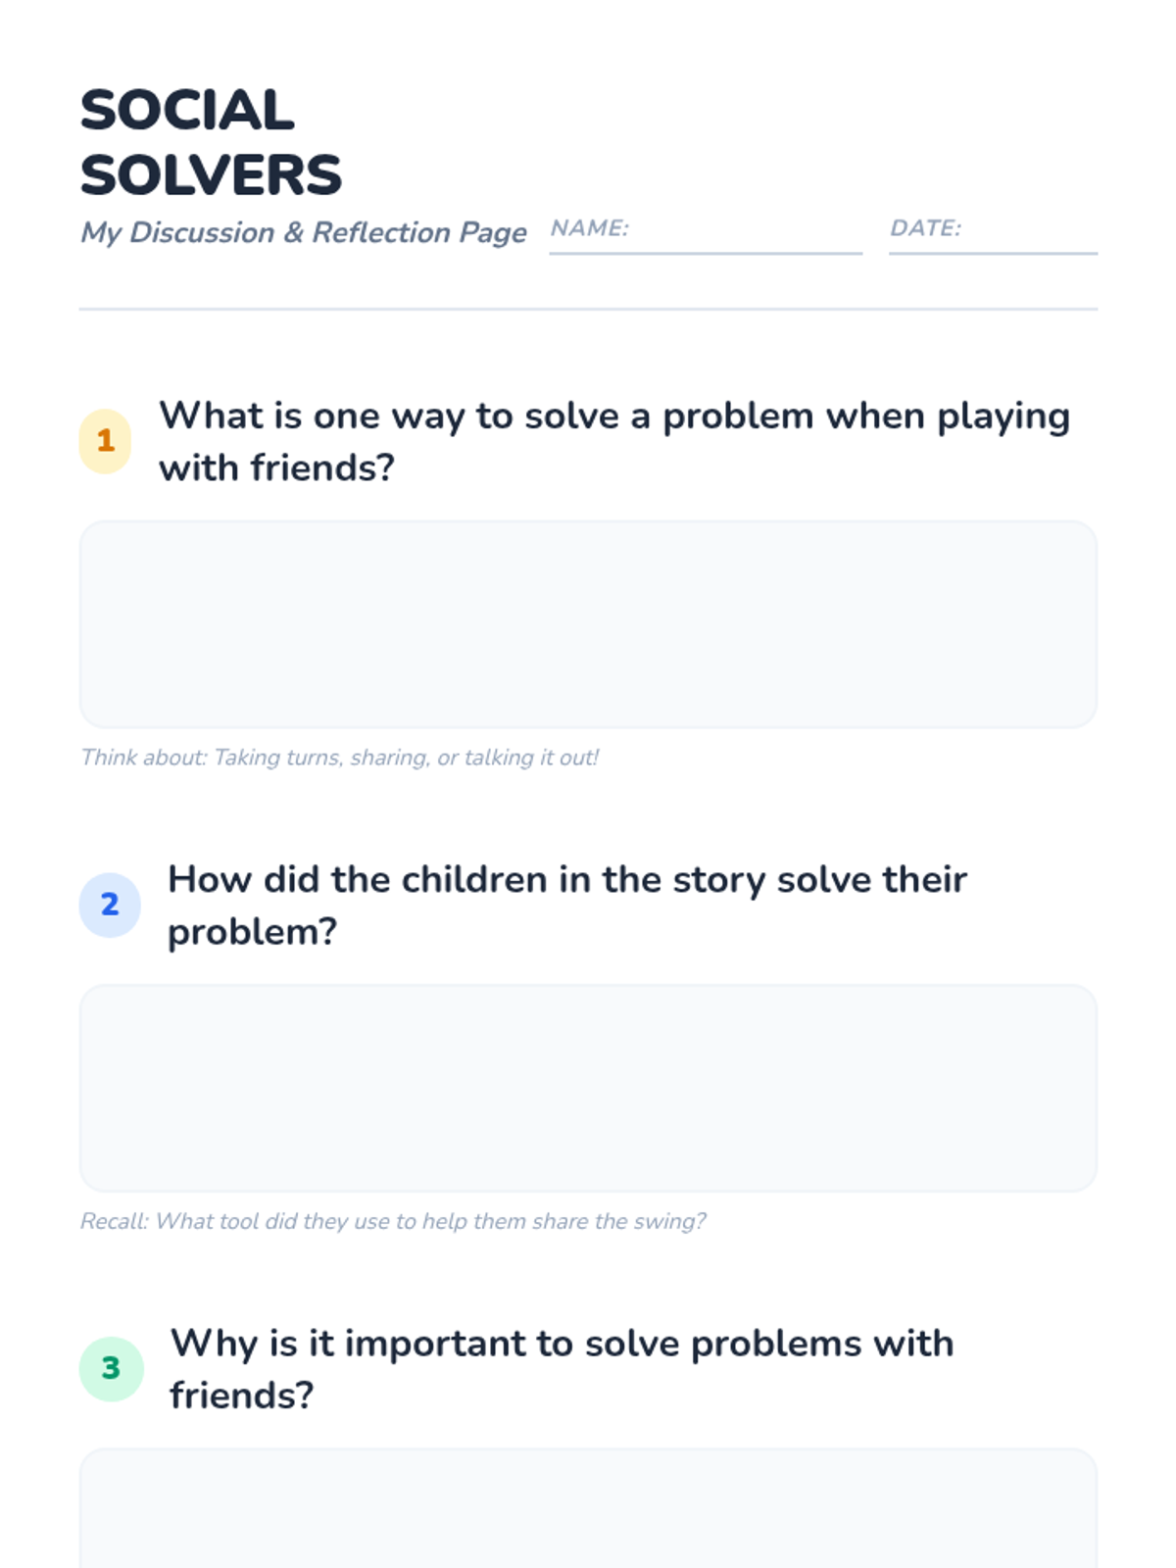Click the 'Why is it important' question text
Screen dimensions: 1176x1568
pyautogui.click(x=562, y=1368)
